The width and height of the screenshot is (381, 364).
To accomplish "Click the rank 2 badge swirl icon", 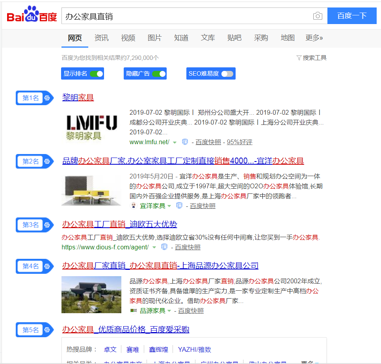I will [x=47, y=162].
